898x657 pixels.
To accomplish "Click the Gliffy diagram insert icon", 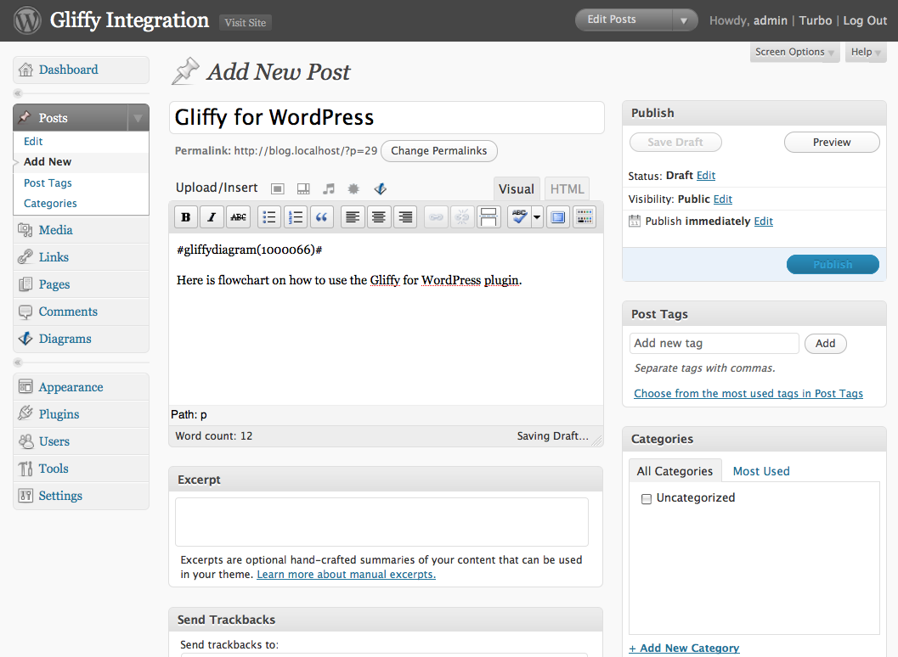I will point(380,188).
